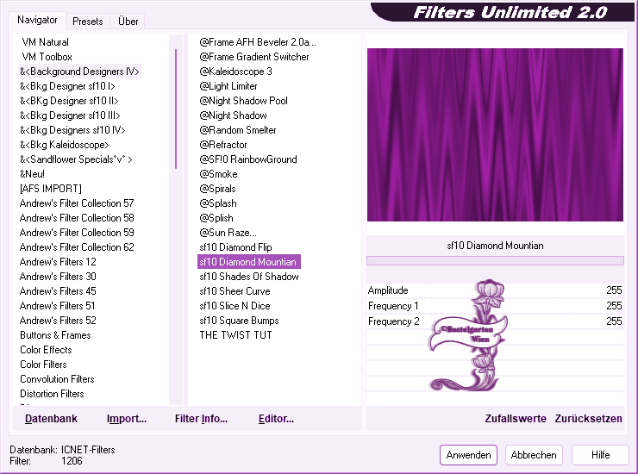Open the Editor... link
Image resolution: width=638 pixels, height=474 pixels.
click(276, 419)
